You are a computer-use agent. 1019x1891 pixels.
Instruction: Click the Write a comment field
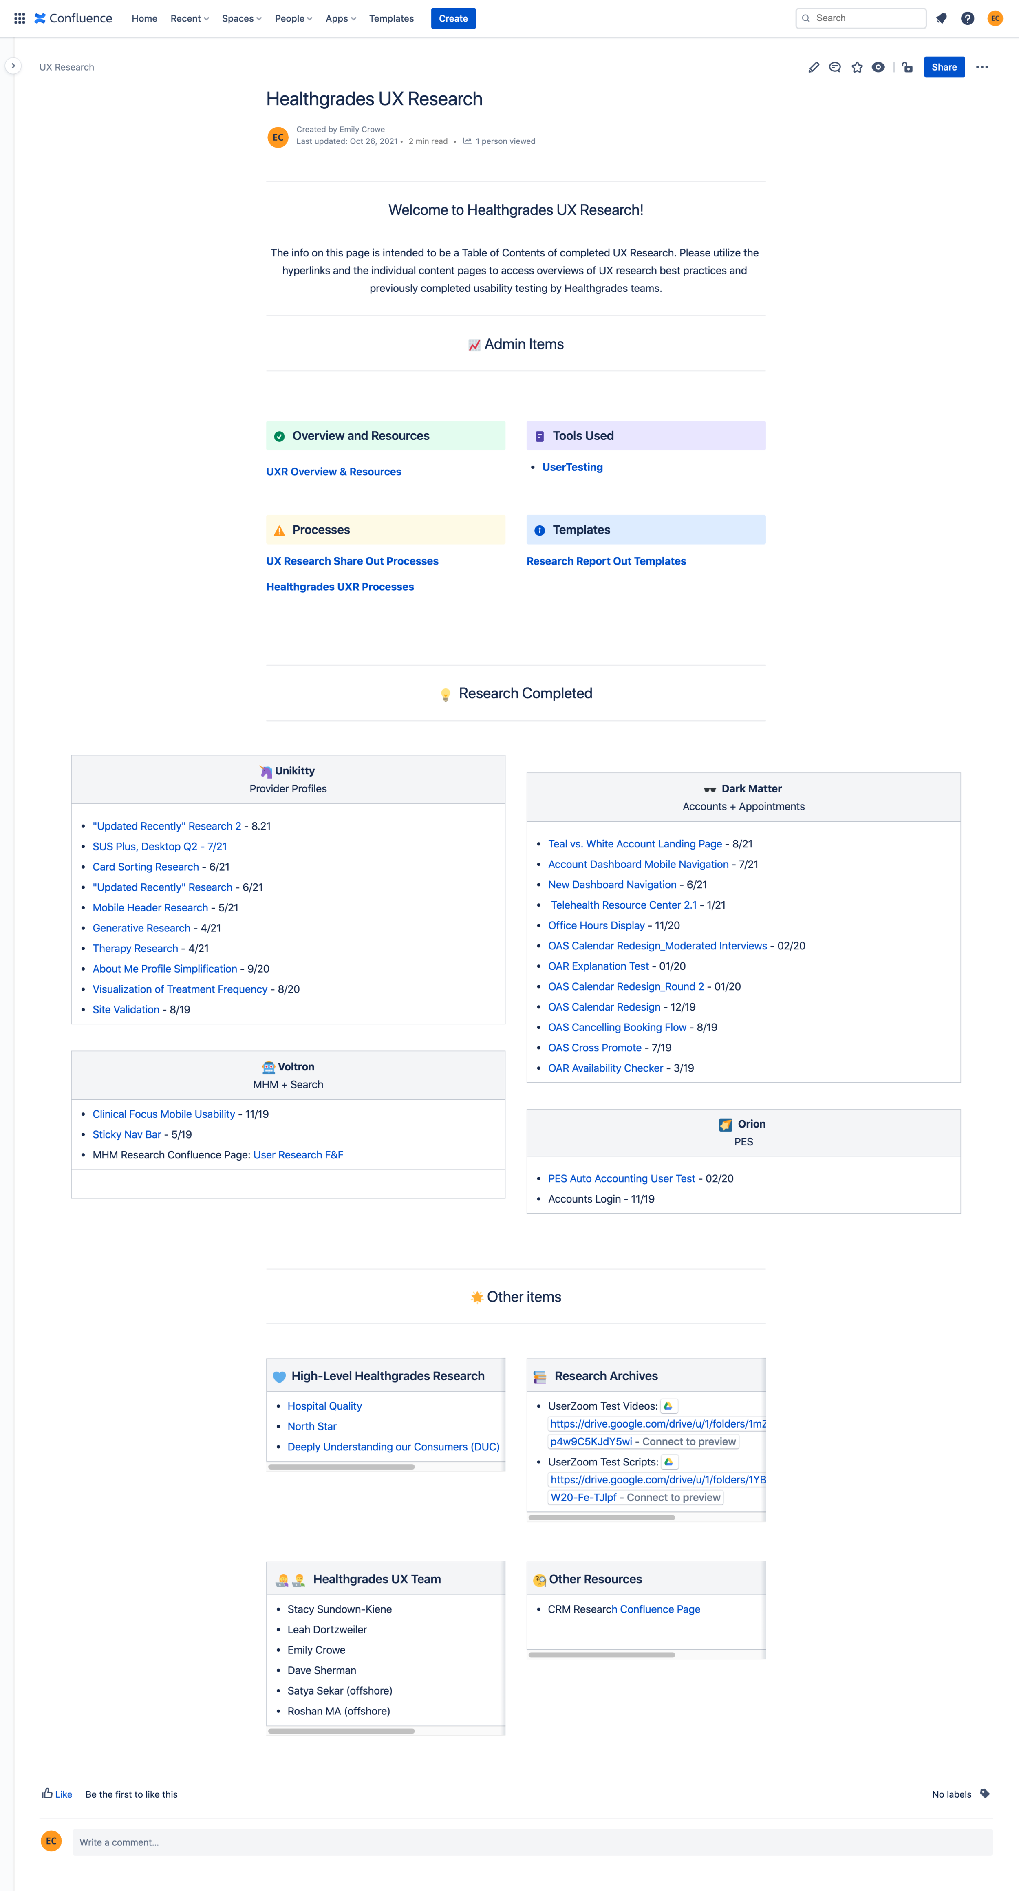point(532,1842)
